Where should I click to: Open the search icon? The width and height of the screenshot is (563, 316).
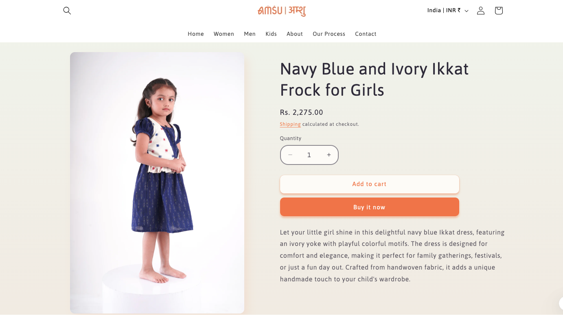(67, 11)
